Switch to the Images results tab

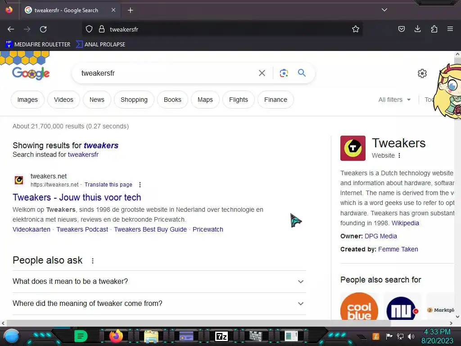click(x=27, y=100)
